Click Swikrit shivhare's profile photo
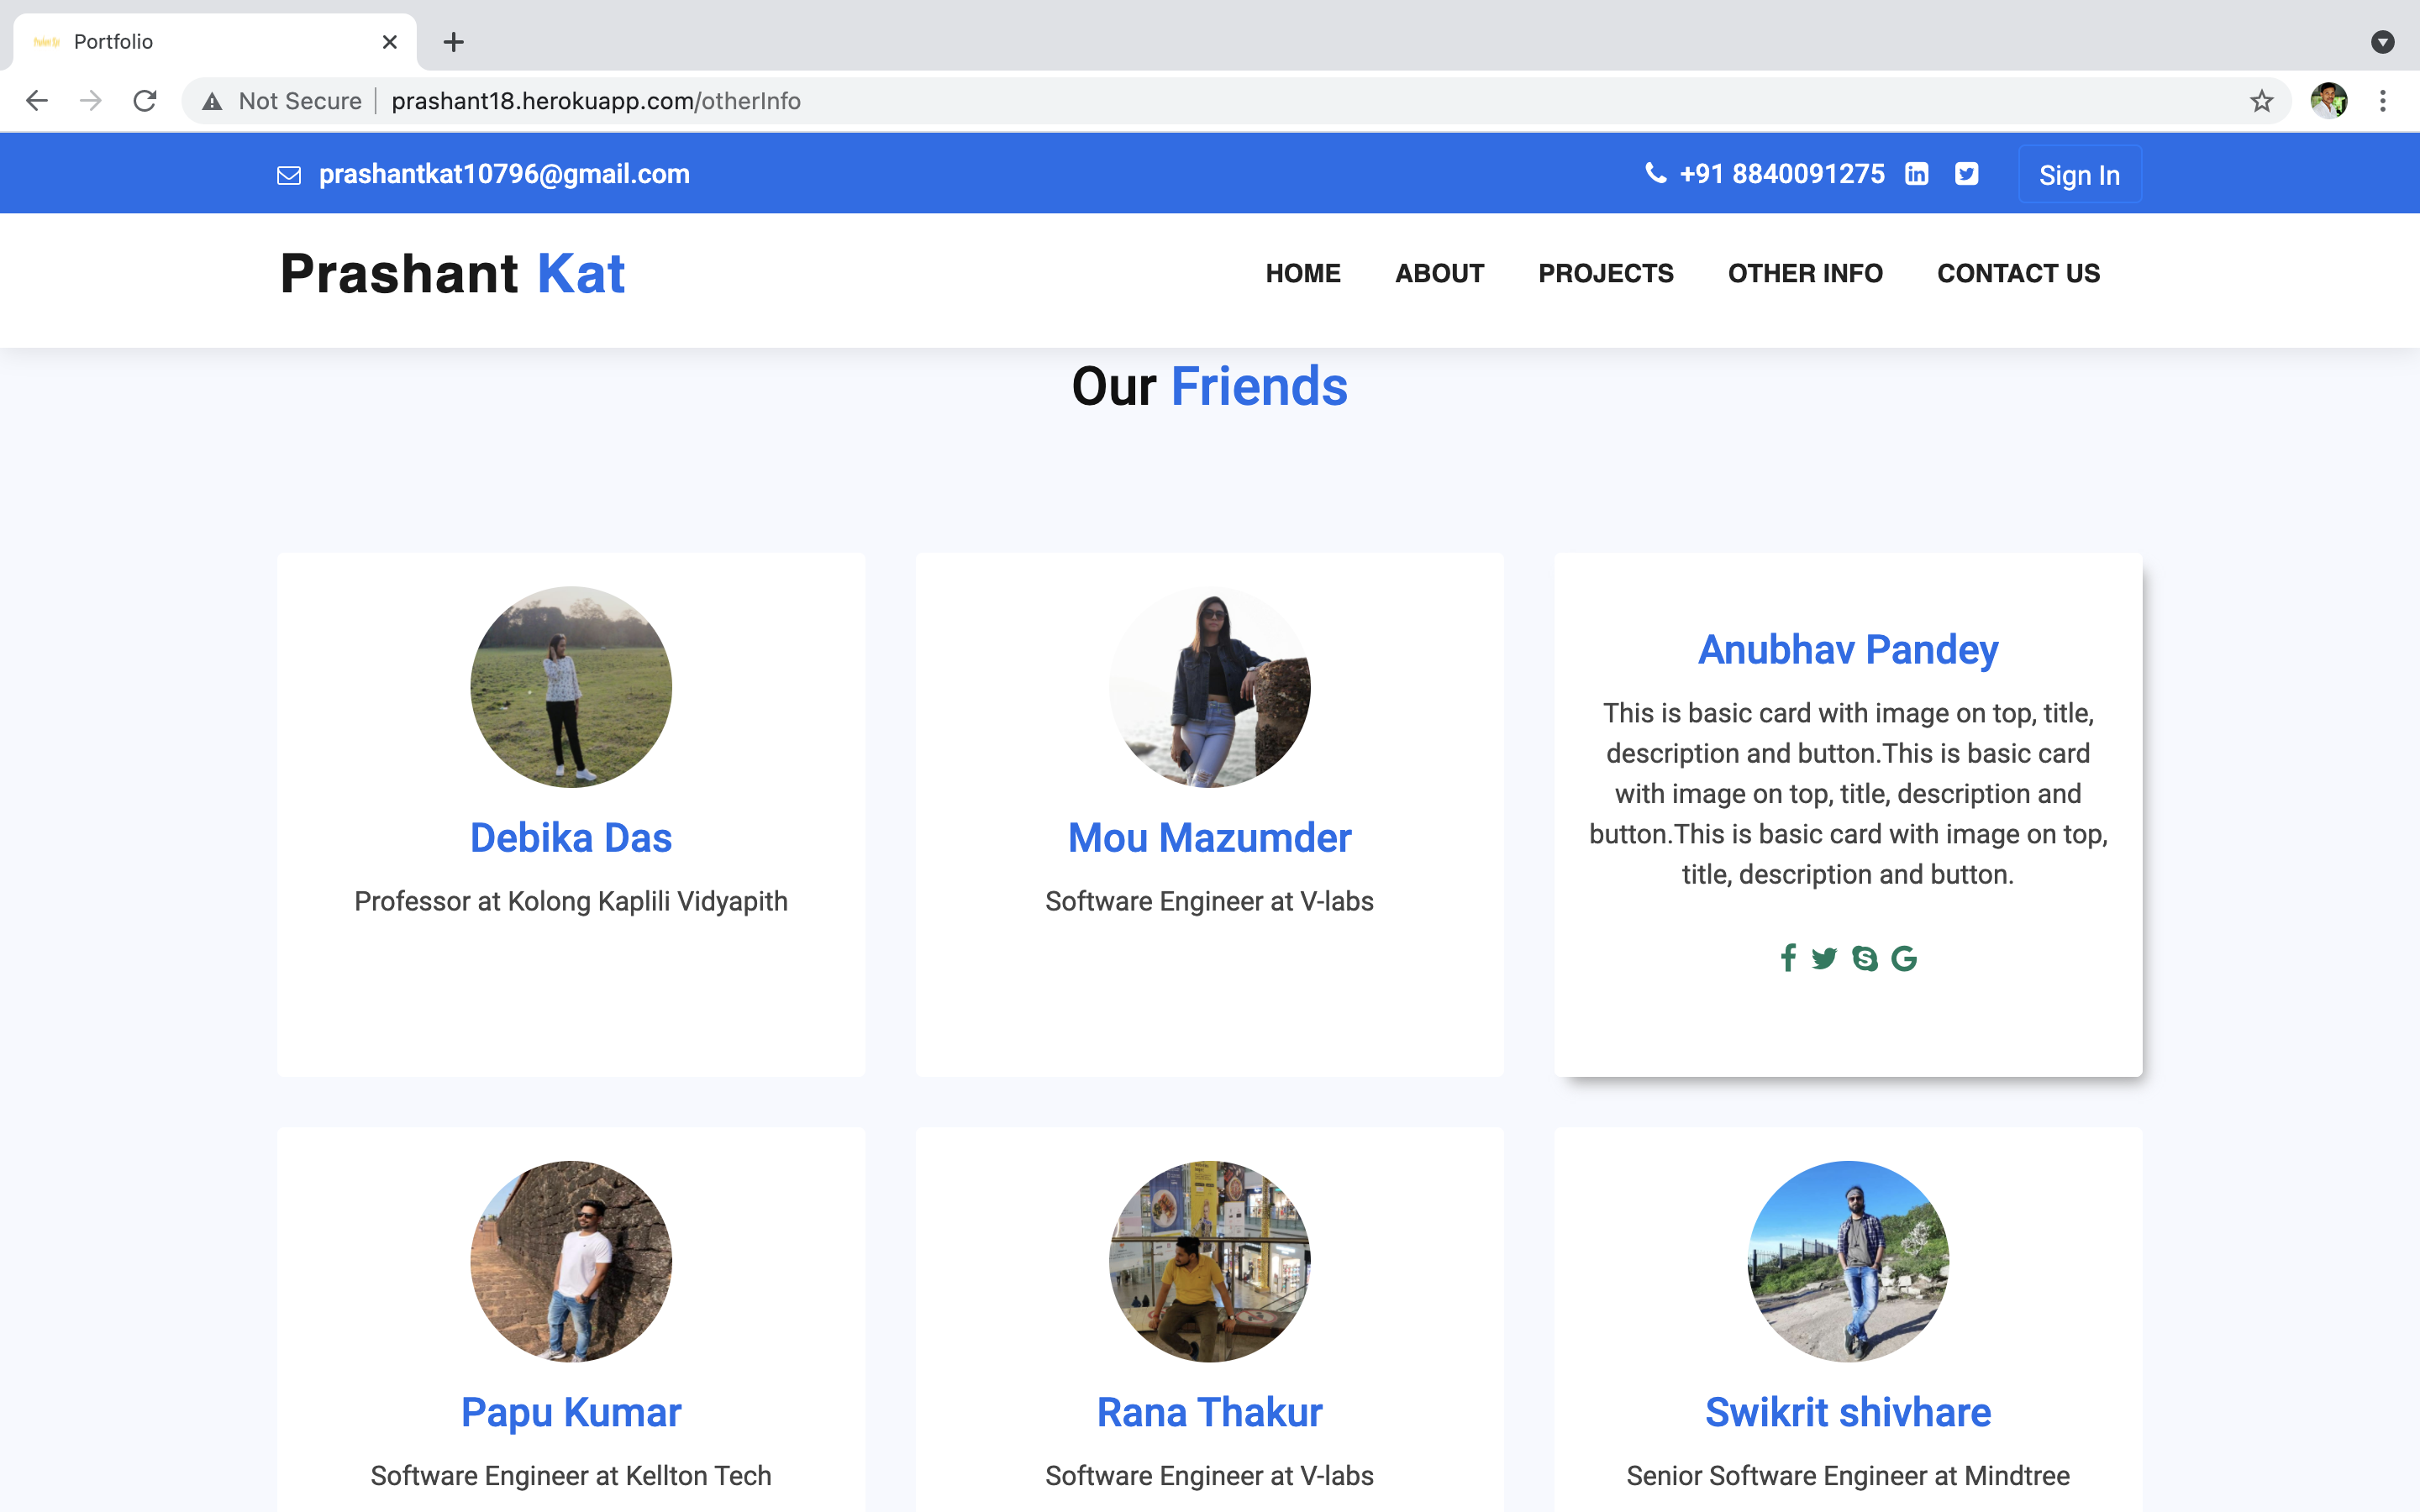Viewport: 2420px width, 1512px height. click(1848, 1261)
